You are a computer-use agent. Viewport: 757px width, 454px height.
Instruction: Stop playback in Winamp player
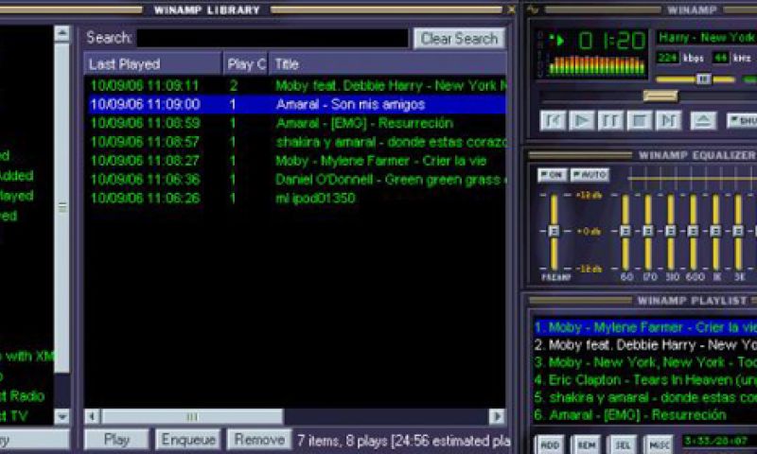point(640,121)
